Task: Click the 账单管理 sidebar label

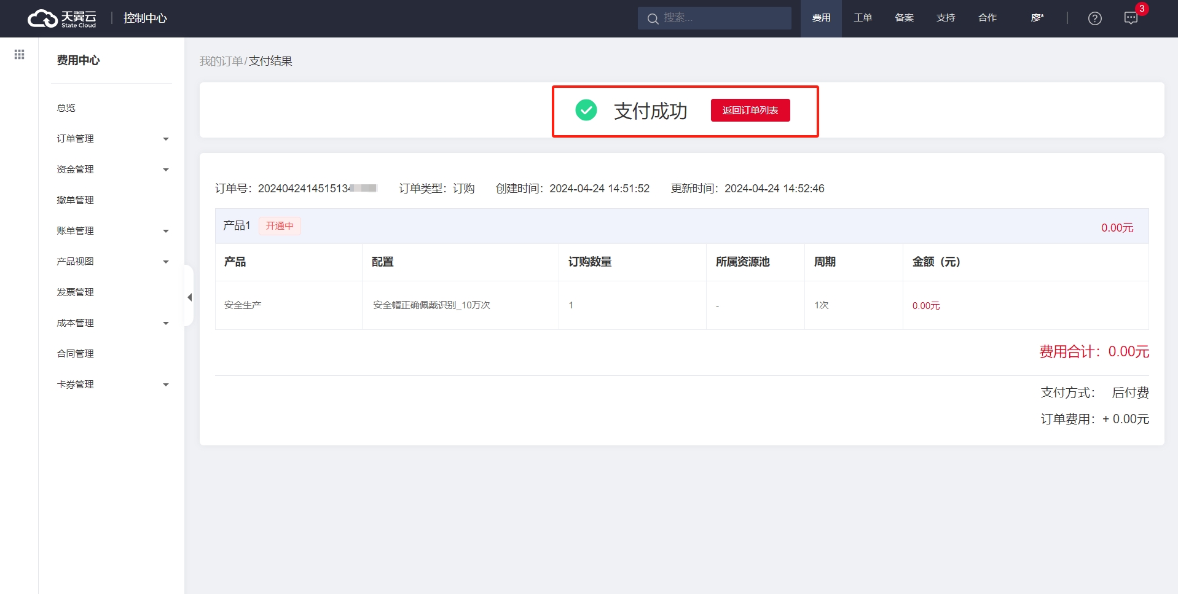Action: click(76, 230)
